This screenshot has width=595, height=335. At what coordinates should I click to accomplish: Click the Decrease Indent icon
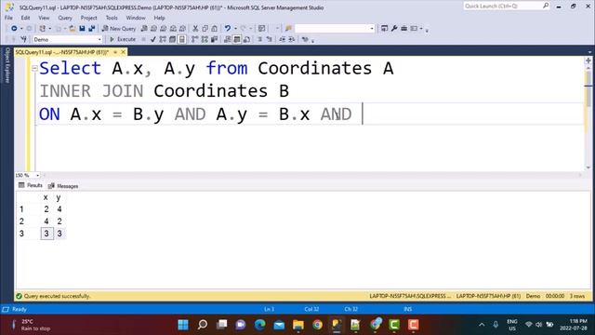282,39
